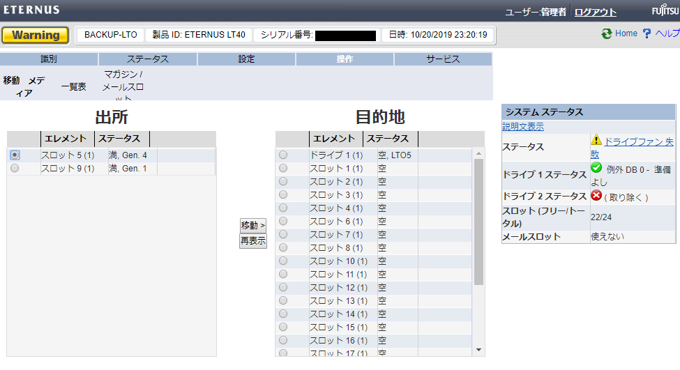Click the destination ステータス column header
The image size is (680, 370).
click(x=391, y=139)
